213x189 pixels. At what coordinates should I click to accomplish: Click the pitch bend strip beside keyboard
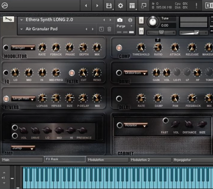point(12,177)
